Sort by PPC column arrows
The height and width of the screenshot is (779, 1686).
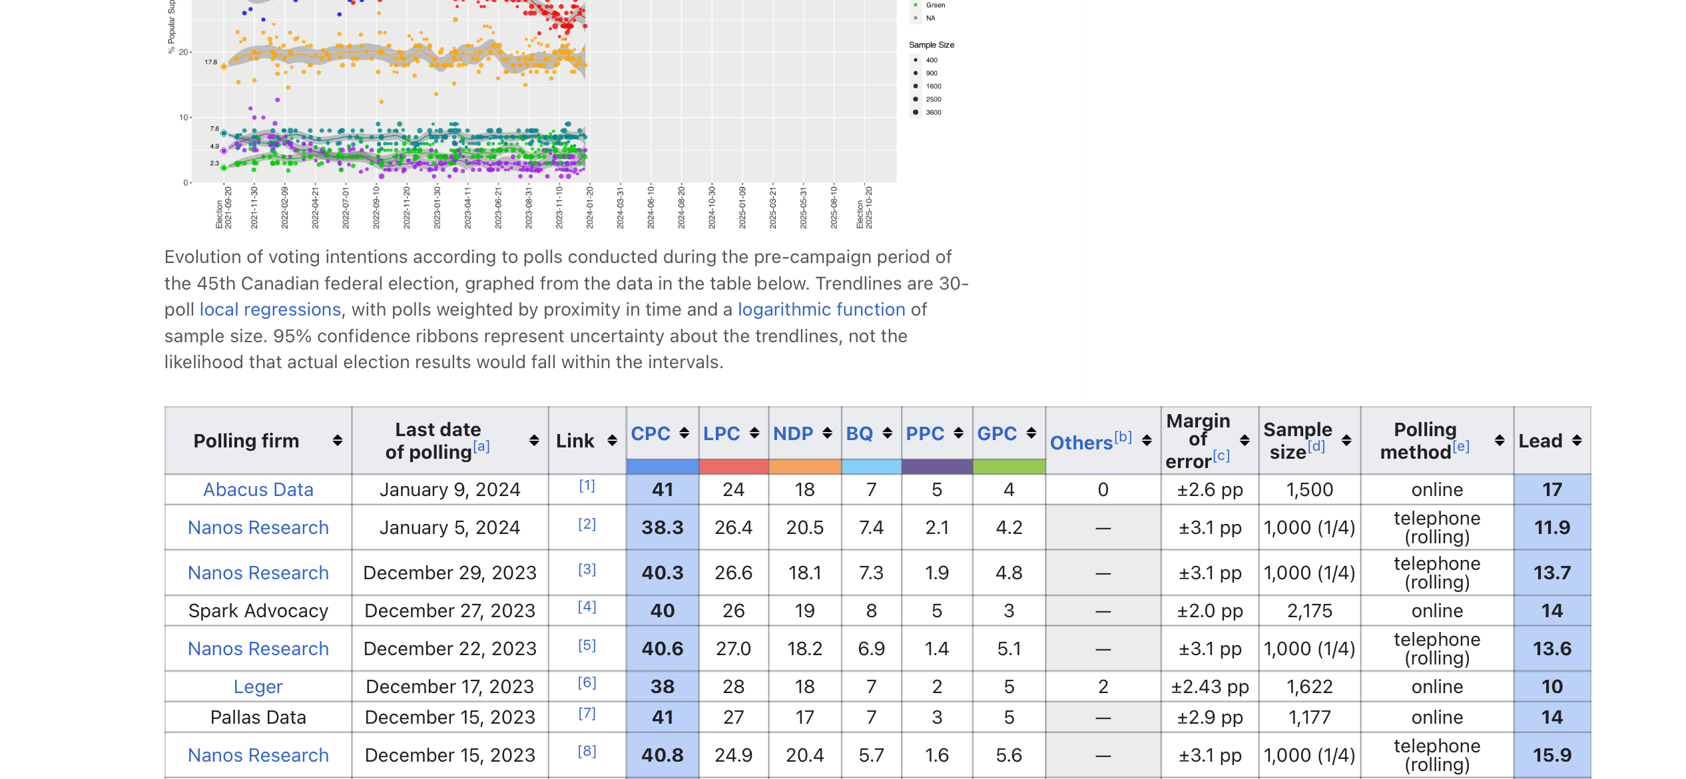coord(958,433)
